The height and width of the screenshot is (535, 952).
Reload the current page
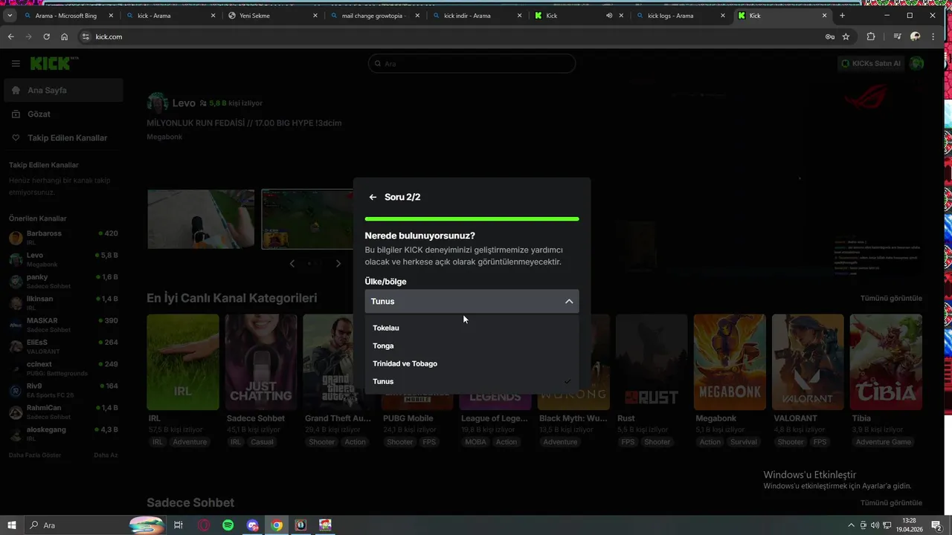click(46, 36)
